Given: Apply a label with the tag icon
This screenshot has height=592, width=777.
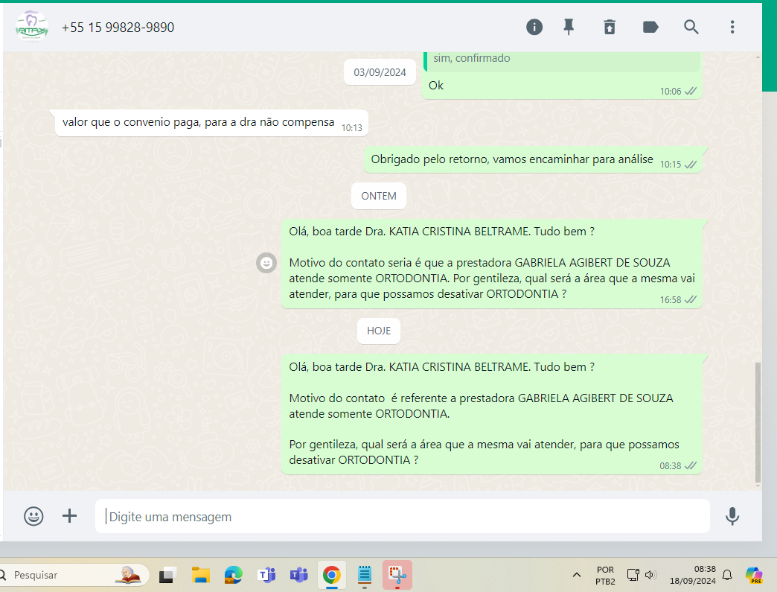Looking at the screenshot, I should (x=650, y=27).
